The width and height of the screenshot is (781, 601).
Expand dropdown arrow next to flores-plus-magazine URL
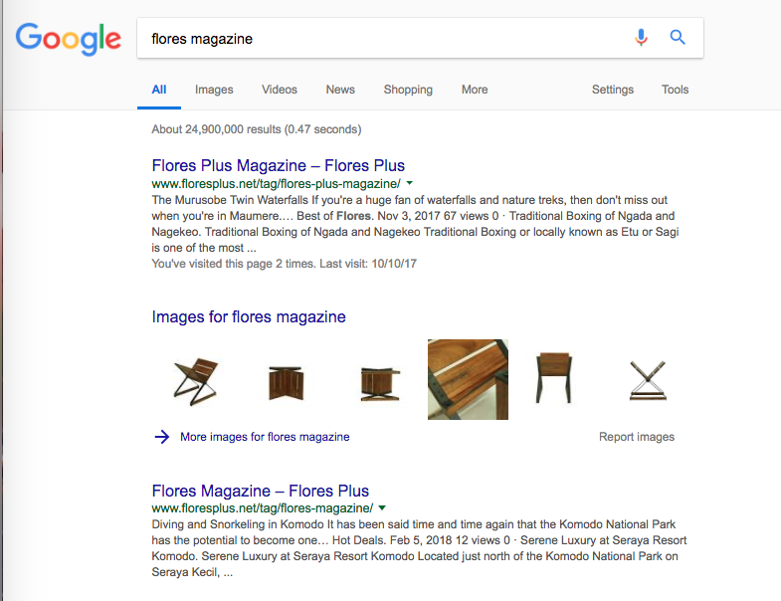pyautogui.click(x=410, y=184)
